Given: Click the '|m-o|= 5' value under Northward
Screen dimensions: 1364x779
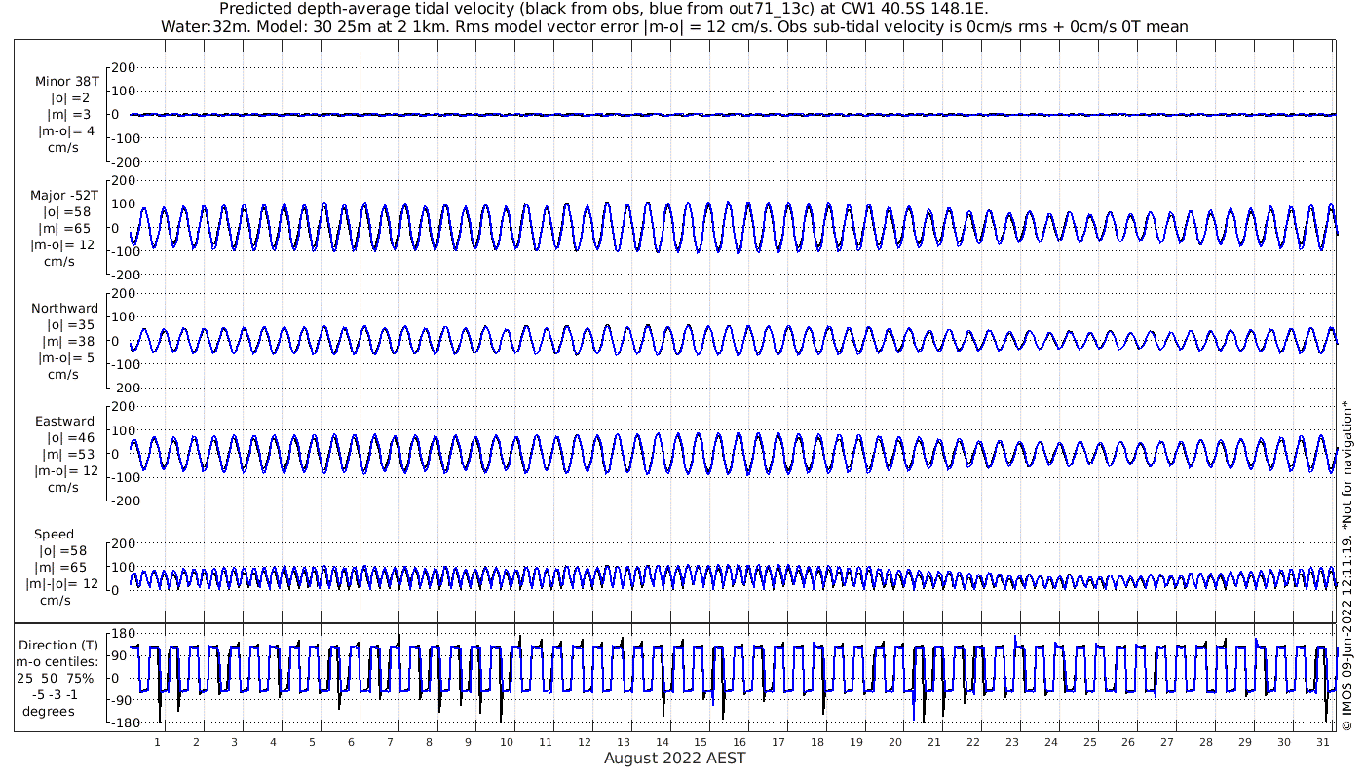Looking at the screenshot, I should (x=66, y=358).
